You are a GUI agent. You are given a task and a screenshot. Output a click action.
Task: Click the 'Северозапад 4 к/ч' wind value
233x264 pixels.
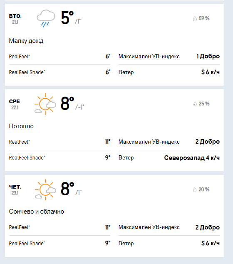tap(192, 158)
